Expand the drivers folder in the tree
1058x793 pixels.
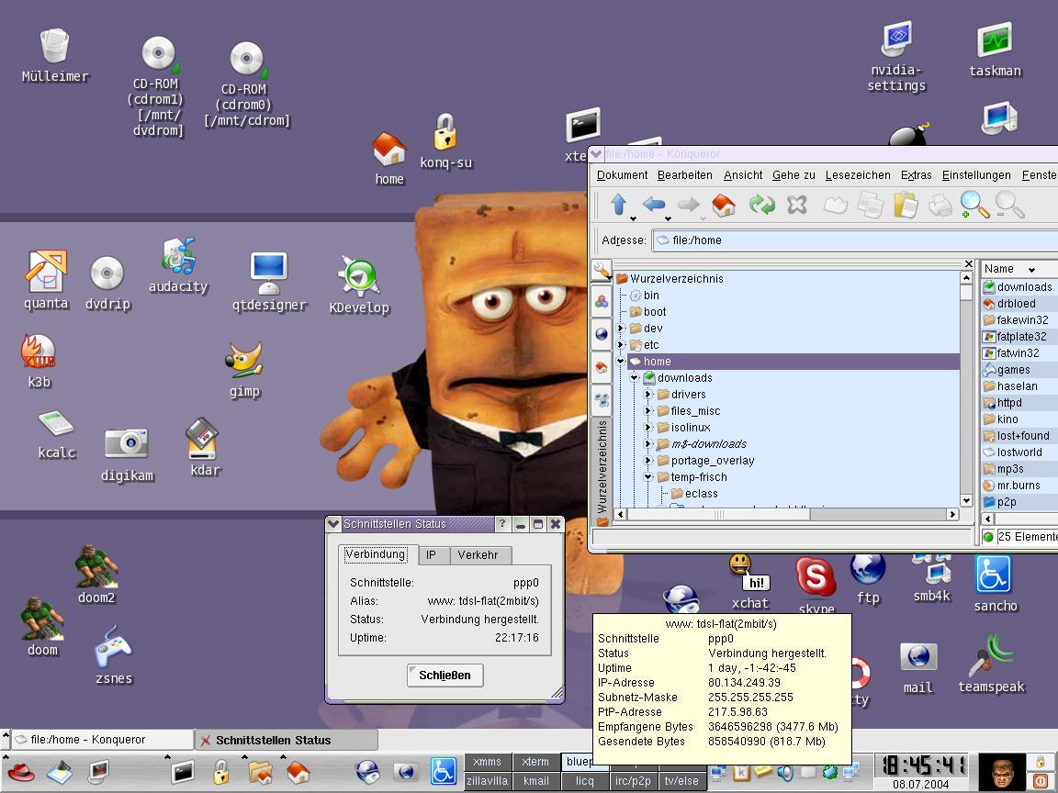pyautogui.click(x=648, y=395)
